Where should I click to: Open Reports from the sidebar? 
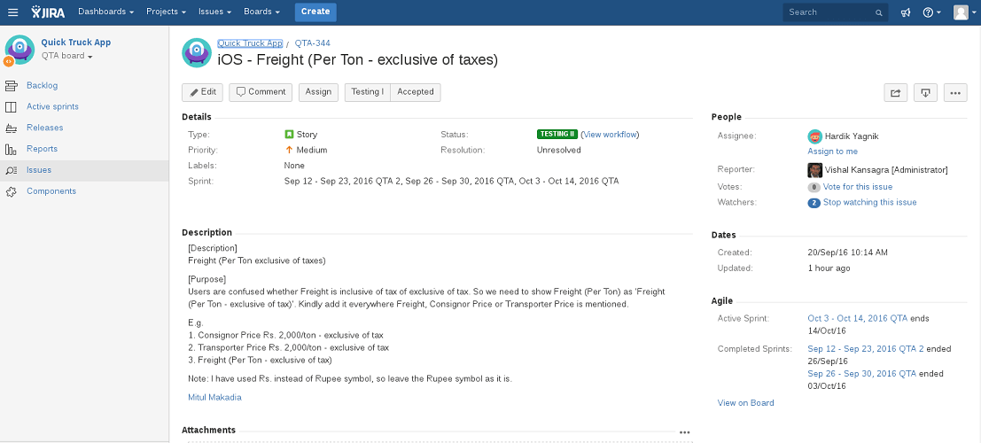pos(42,149)
